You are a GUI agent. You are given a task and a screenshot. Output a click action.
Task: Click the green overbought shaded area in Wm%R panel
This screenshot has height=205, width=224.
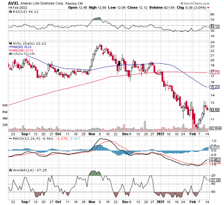pyautogui.click(x=95, y=173)
